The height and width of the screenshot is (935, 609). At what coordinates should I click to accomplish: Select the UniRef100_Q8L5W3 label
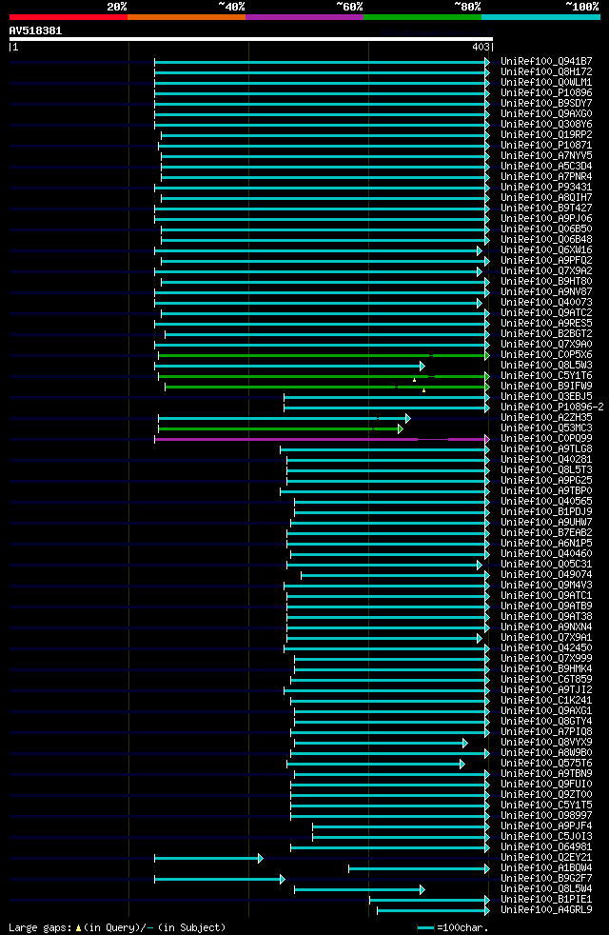(x=546, y=366)
